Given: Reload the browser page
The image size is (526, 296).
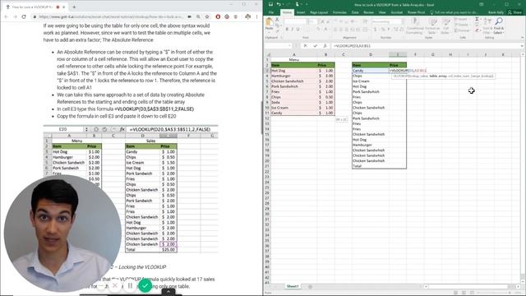Looking at the screenshot, I should [x=24, y=16].
